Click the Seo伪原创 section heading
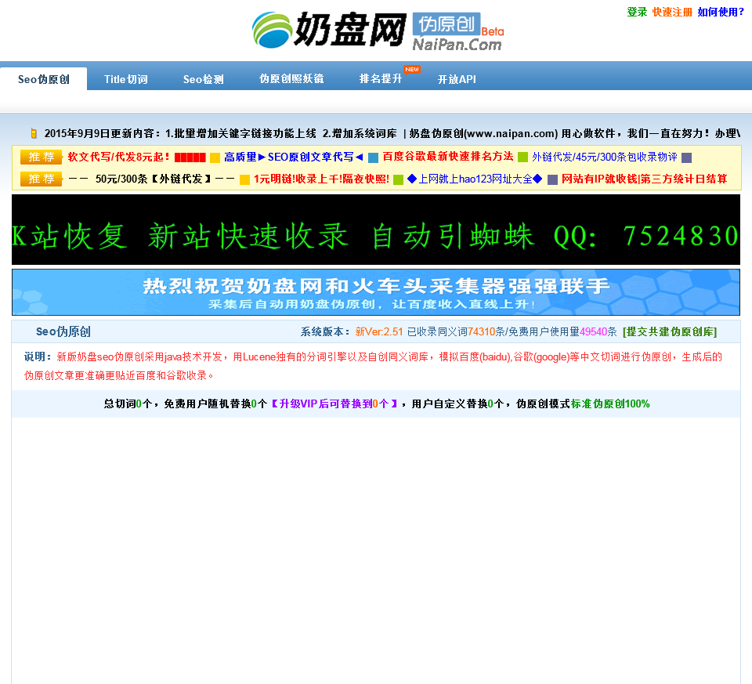The width and height of the screenshot is (752, 684). coord(63,331)
